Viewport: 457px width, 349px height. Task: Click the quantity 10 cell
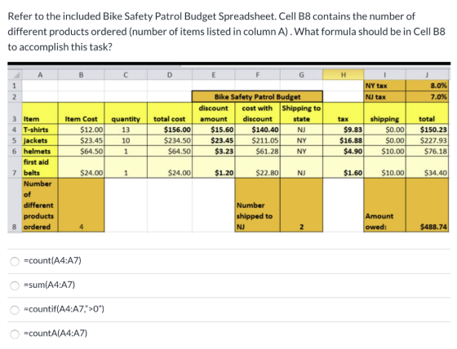coord(126,140)
